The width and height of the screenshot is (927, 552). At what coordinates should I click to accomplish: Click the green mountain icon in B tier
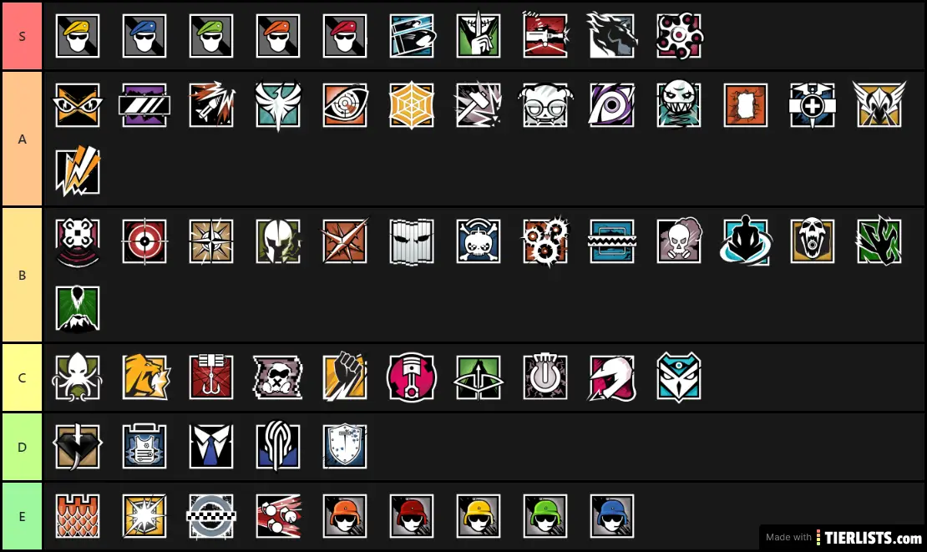[78, 308]
